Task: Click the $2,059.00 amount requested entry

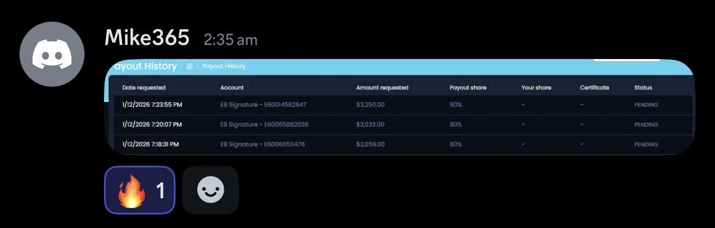Action: tap(370, 145)
